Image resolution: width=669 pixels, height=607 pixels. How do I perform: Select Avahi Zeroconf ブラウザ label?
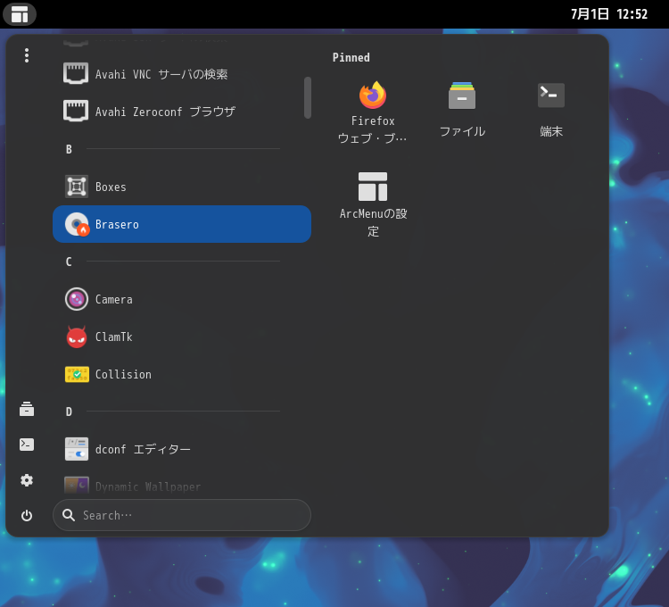[x=166, y=112]
